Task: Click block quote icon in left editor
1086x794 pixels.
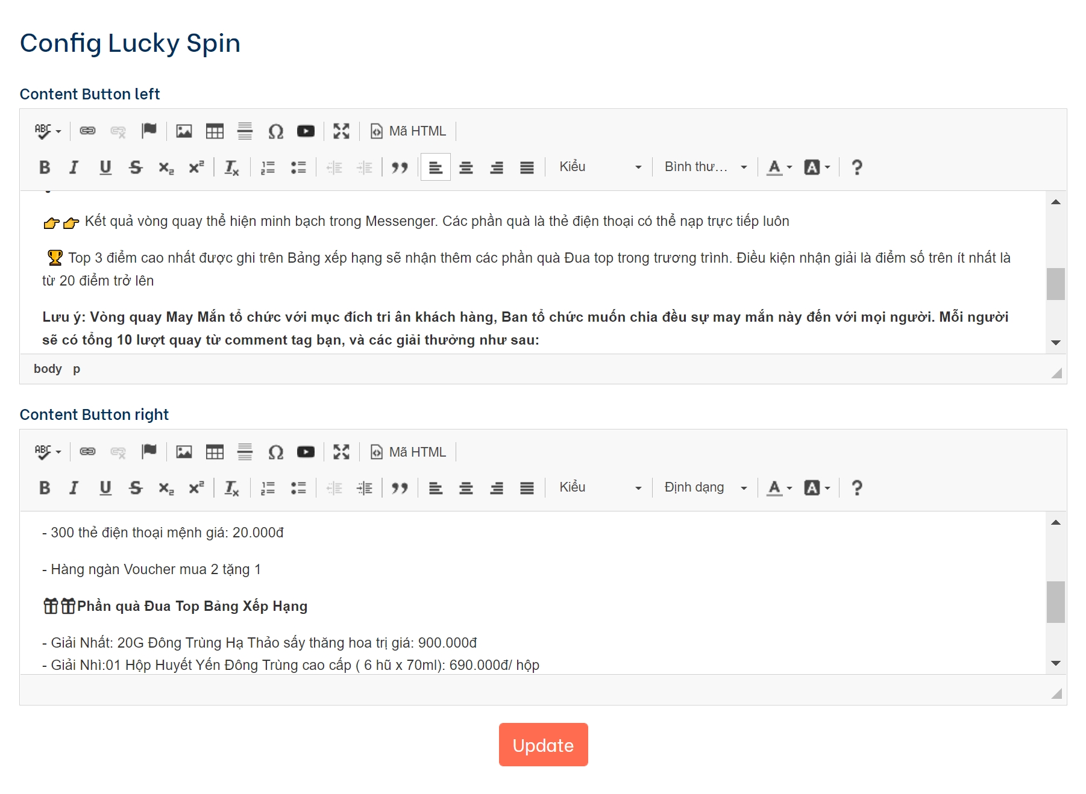Action: tap(400, 167)
